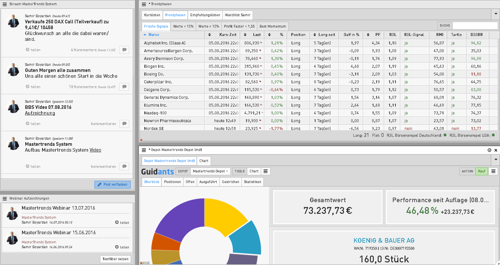
Task: Select the Trendphasen tab
Action: (x=175, y=15)
